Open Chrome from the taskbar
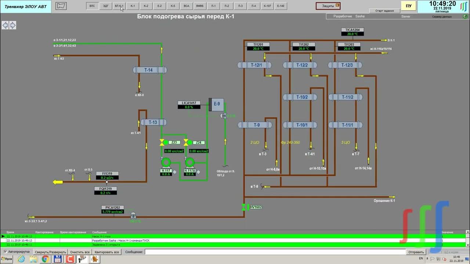 (45, 259)
